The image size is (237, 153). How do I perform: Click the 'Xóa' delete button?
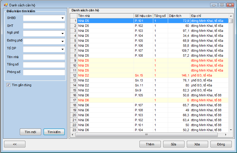(197, 144)
